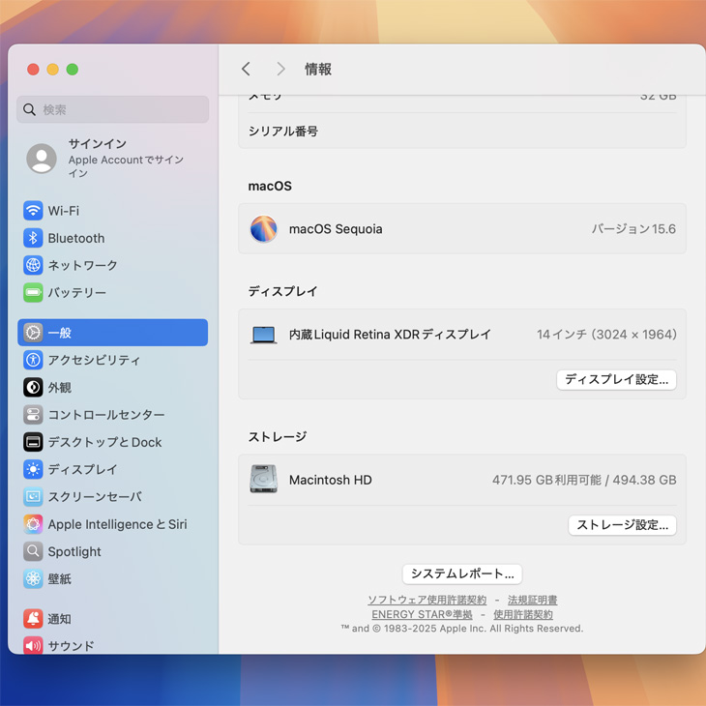This screenshot has height=706, width=706.
Task: Open ストレージ設定... button
Action: pyautogui.click(x=622, y=525)
